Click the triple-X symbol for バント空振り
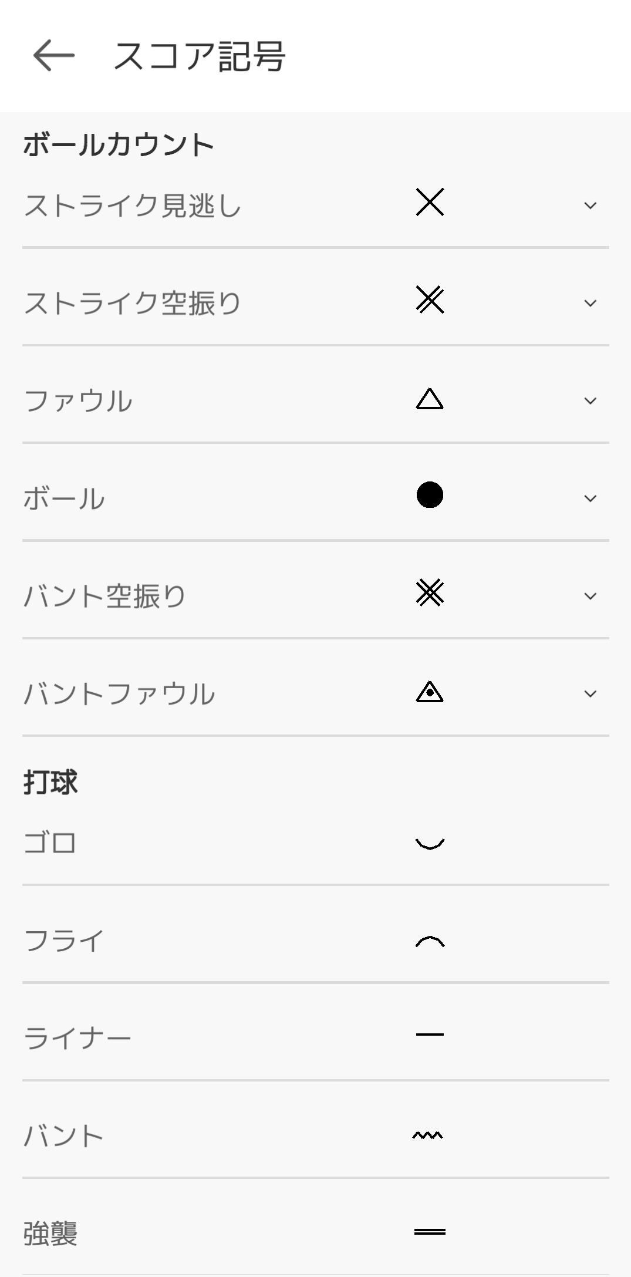The width and height of the screenshot is (631, 1277). 430,592
